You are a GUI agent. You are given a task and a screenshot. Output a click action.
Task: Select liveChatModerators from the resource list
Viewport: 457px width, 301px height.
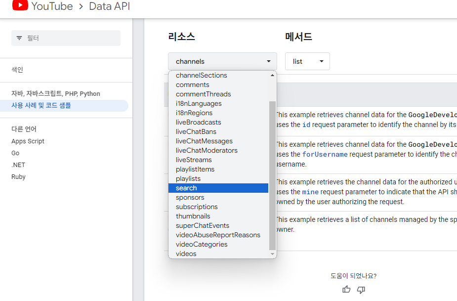218,150
